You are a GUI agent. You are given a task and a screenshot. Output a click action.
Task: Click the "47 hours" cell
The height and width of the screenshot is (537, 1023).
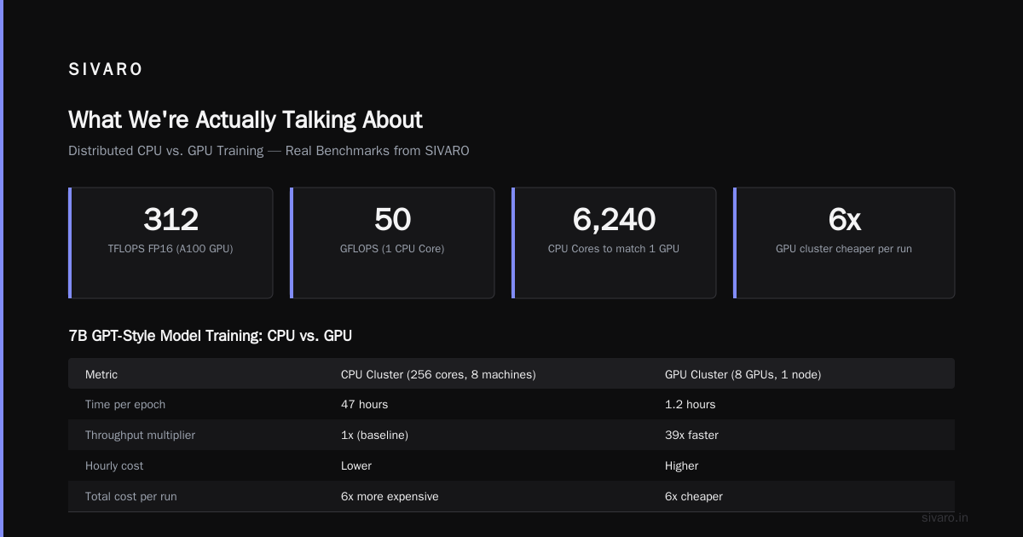[364, 405]
